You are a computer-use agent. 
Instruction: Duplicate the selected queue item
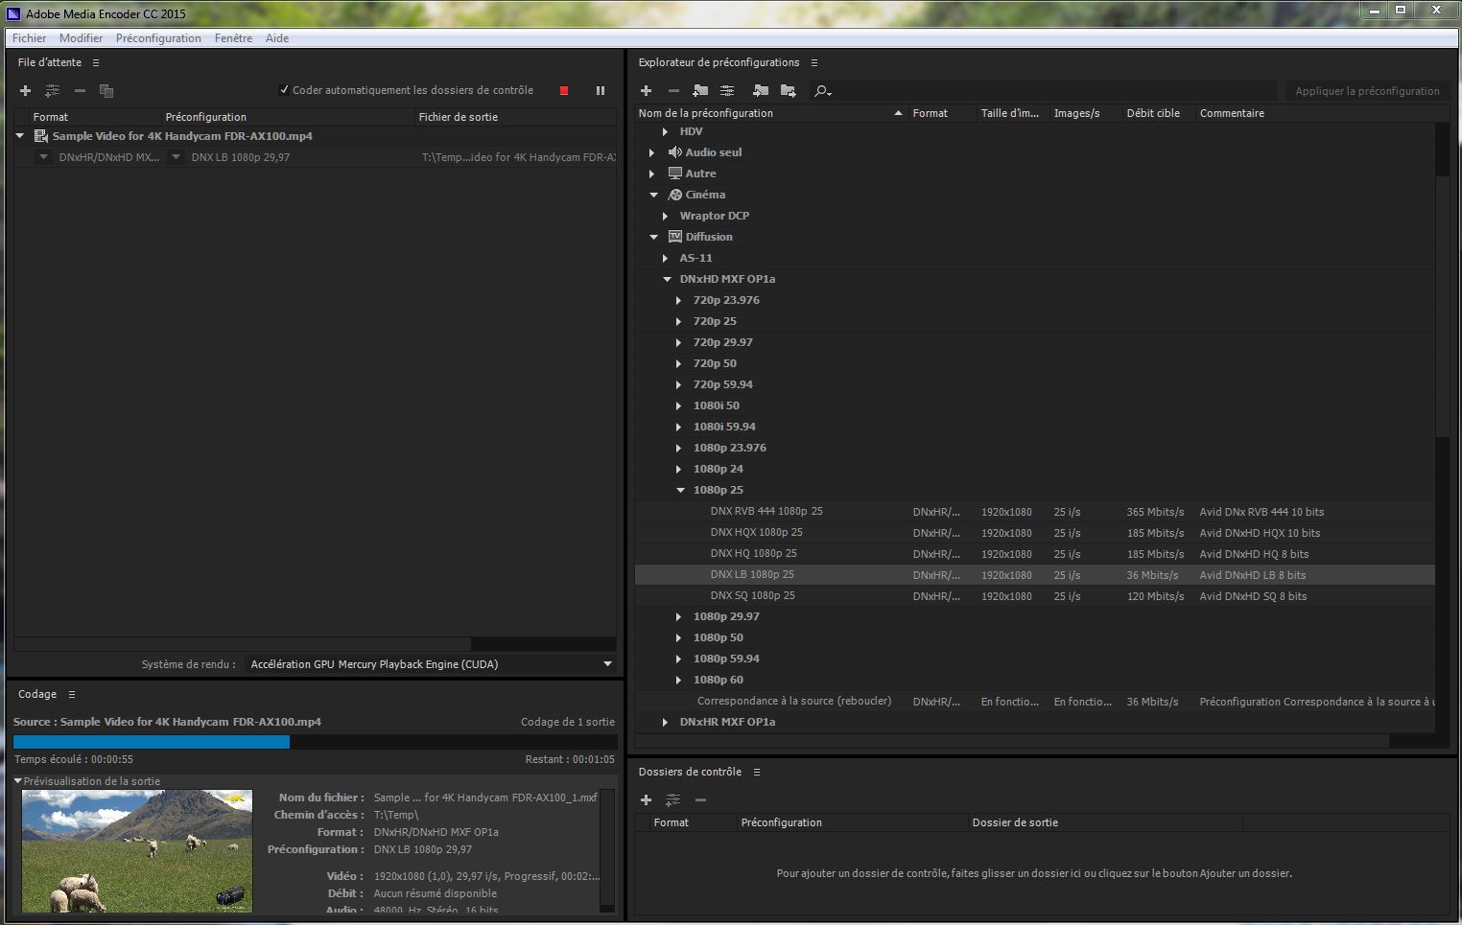tap(106, 91)
